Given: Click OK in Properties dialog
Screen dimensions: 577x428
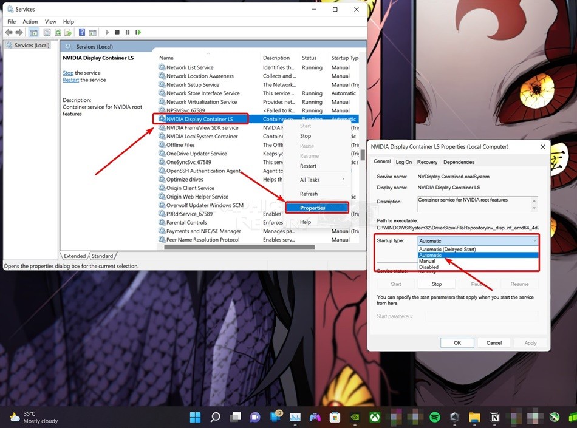Looking at the screenshot, I should [457, 342].
